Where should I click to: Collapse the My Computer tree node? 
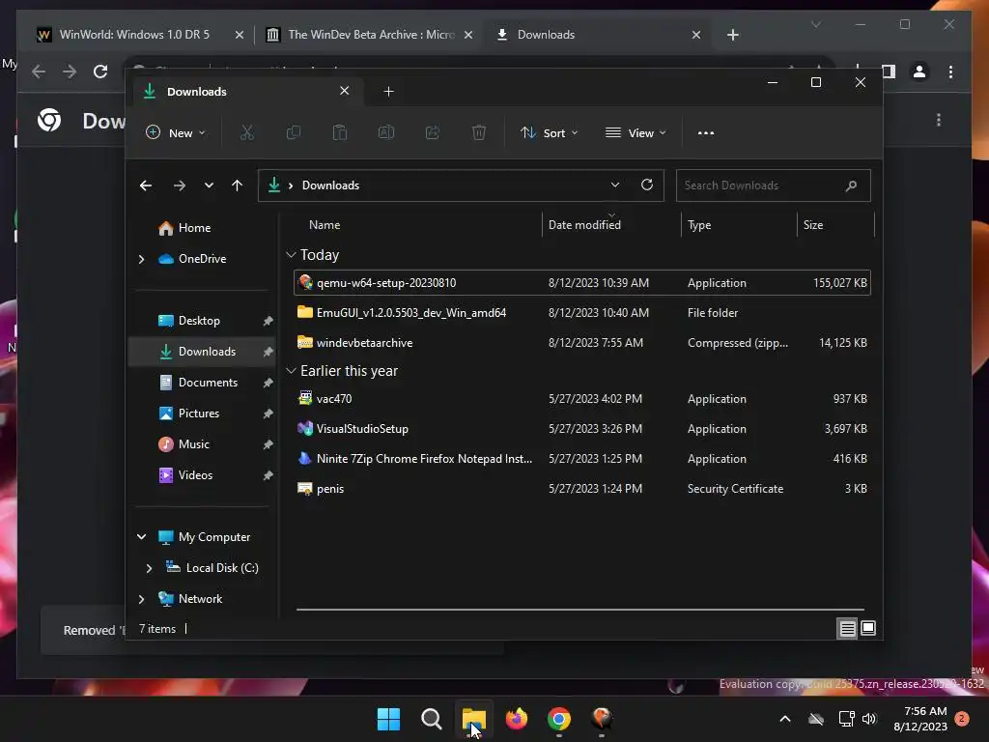coord(141,537)
